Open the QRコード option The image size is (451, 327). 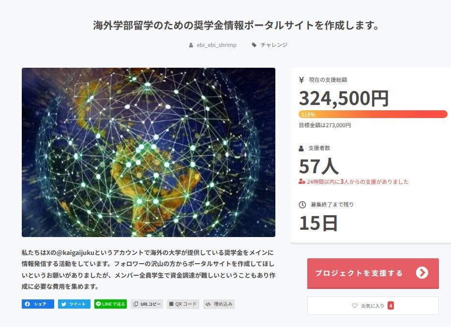(183, 304)
